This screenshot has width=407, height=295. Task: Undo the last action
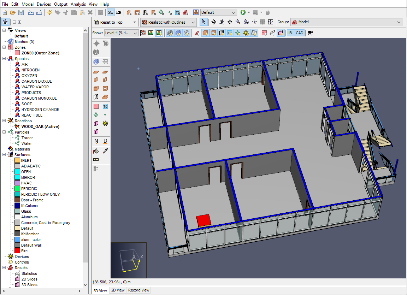click(49, 12)
